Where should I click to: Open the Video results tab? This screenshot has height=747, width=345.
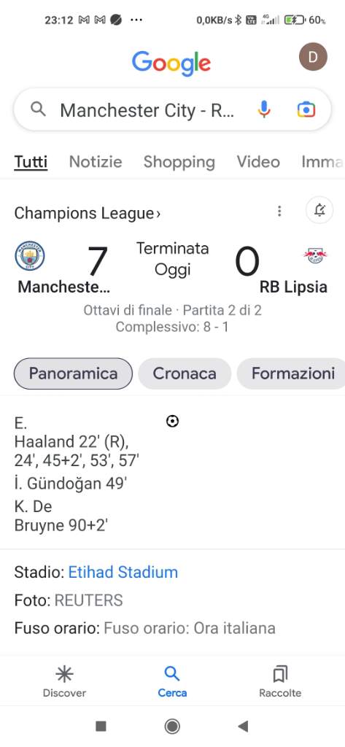(x=258, y=162)
